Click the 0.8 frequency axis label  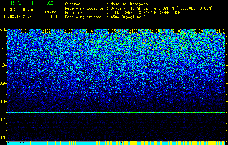point(3,101)
